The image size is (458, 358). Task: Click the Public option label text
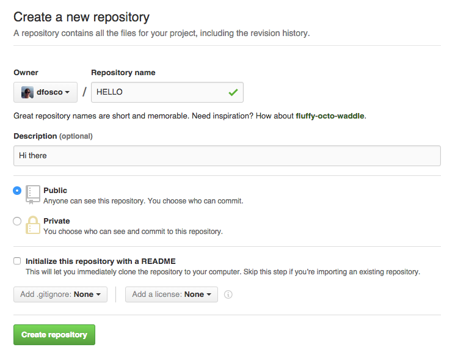[x=56, y=191]
